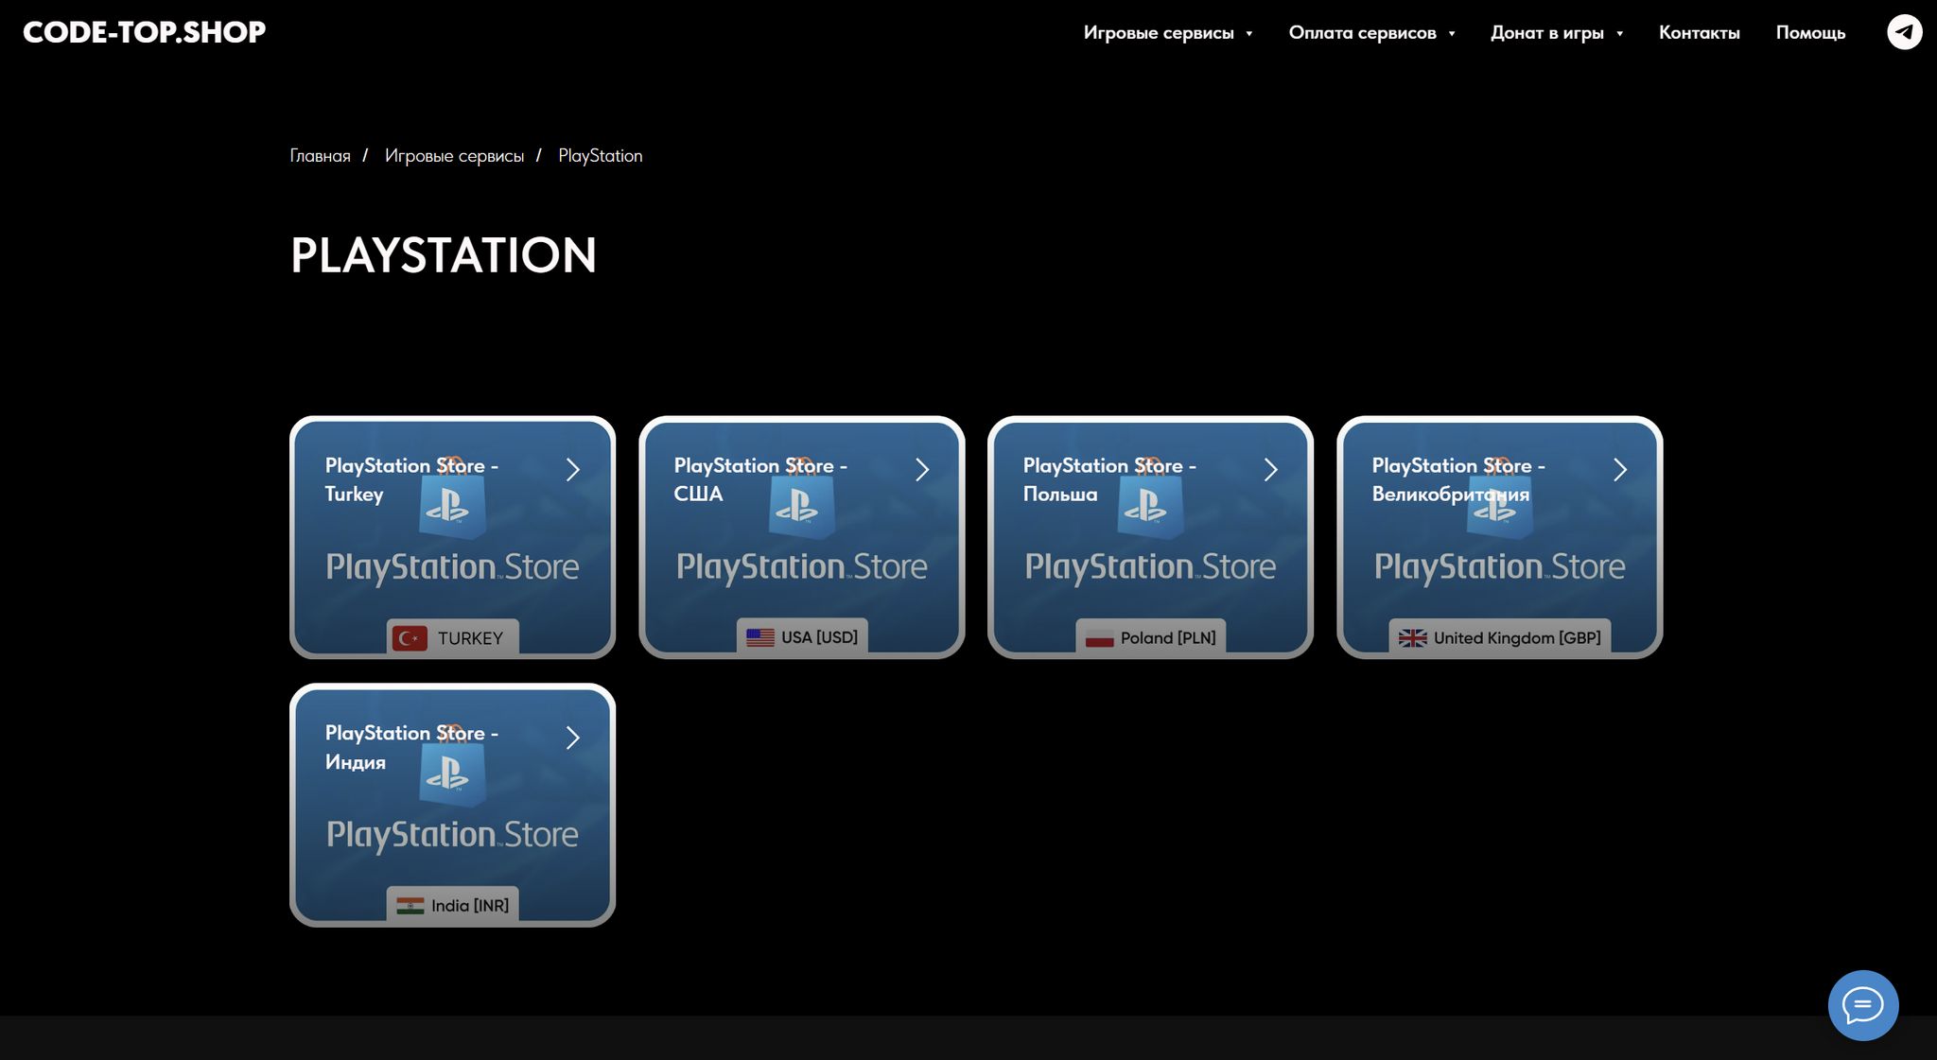Click chevron arrow on США card
The width and height of the screenshot is (1937, 1060).
922,470
